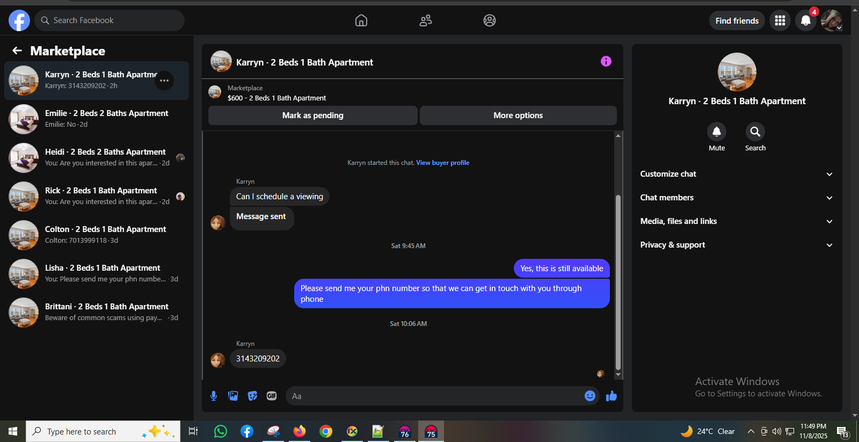Open the apps menu grid icon

(x=780, y=20)
